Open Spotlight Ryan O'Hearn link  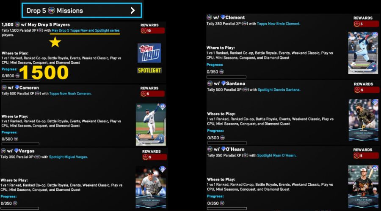point(276,156)
